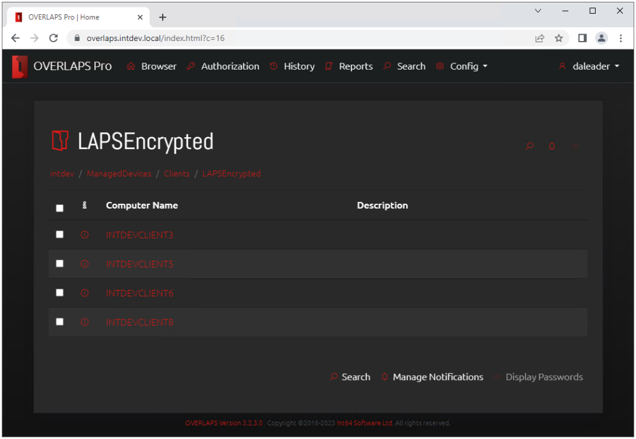The image size is (636, 439).
Task: Check the box for INTDEVCLIENT6
Action: click(x=60, y=293)
